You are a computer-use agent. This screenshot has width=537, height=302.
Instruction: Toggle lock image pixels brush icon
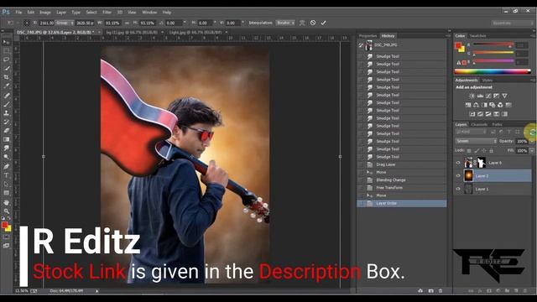click(x=477, y=151)
